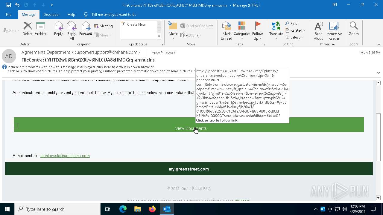The image size is (383, 215).
Task: Click recipient name Andy Pinkowski
Action: [164, 53]
